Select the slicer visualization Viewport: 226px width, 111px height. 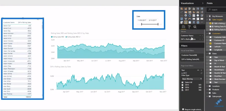pyautogui.click(x=182, y=22)
